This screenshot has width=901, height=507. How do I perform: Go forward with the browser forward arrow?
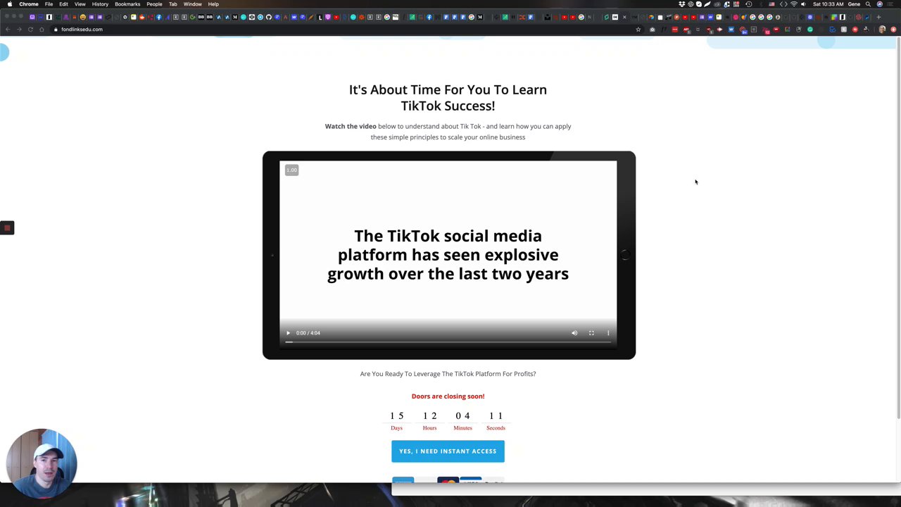(19, 30)
